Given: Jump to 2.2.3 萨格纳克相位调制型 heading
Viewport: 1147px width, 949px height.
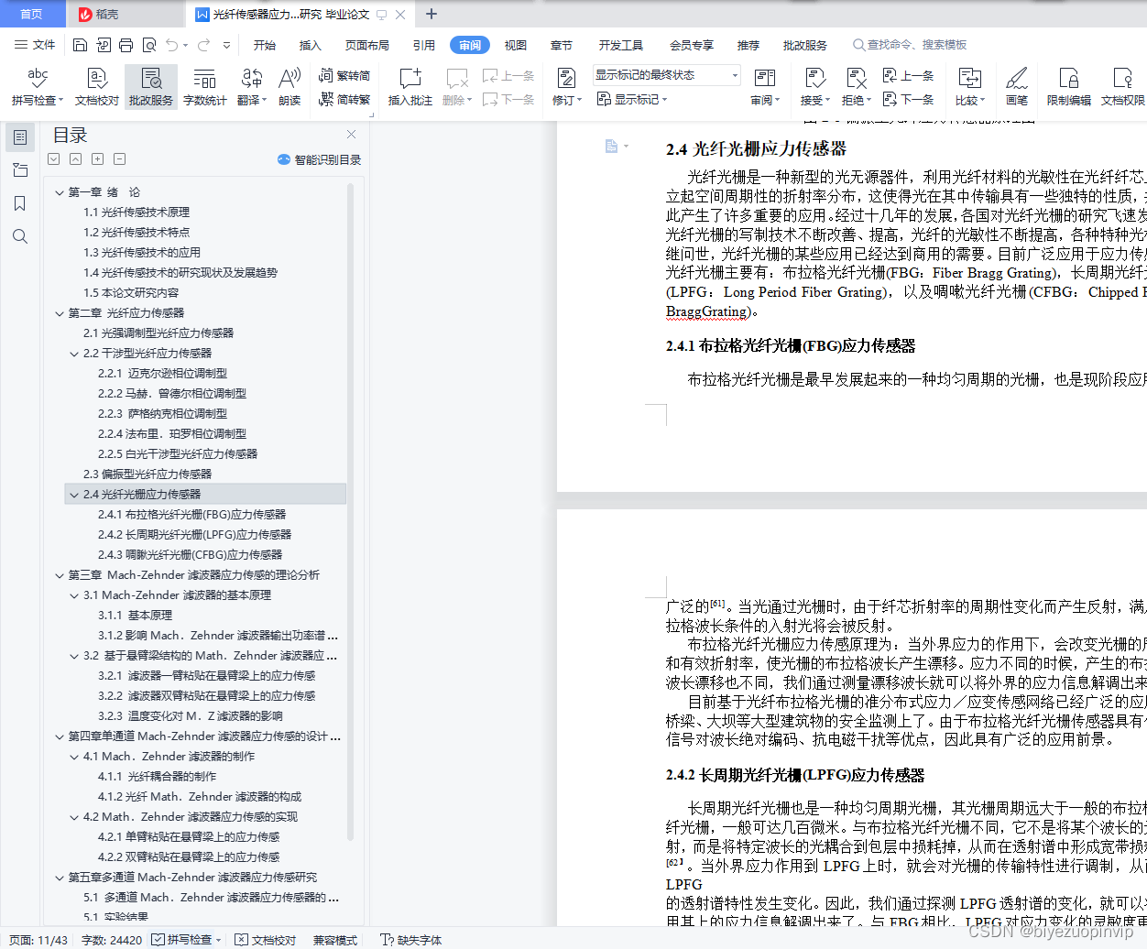Looking at the screenshot, I should pos(162,414).
